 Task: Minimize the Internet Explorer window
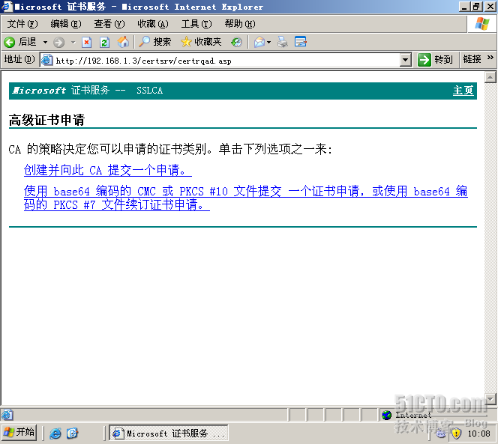(464, 7)
